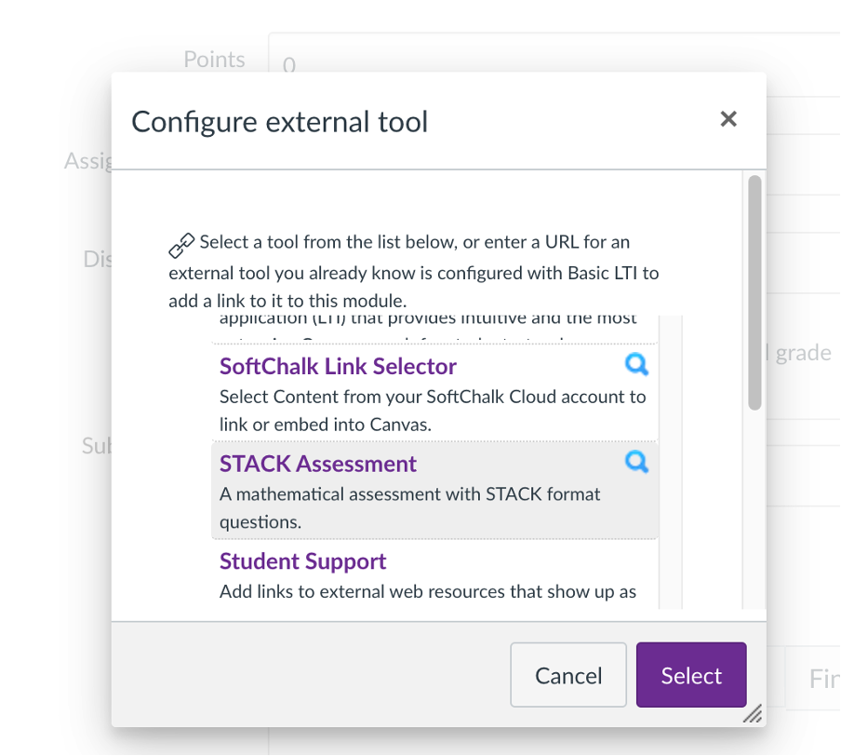Screen dimensions: 841x756
Task: Confirm with the purple Select button
Action: (x=691, y=675)
